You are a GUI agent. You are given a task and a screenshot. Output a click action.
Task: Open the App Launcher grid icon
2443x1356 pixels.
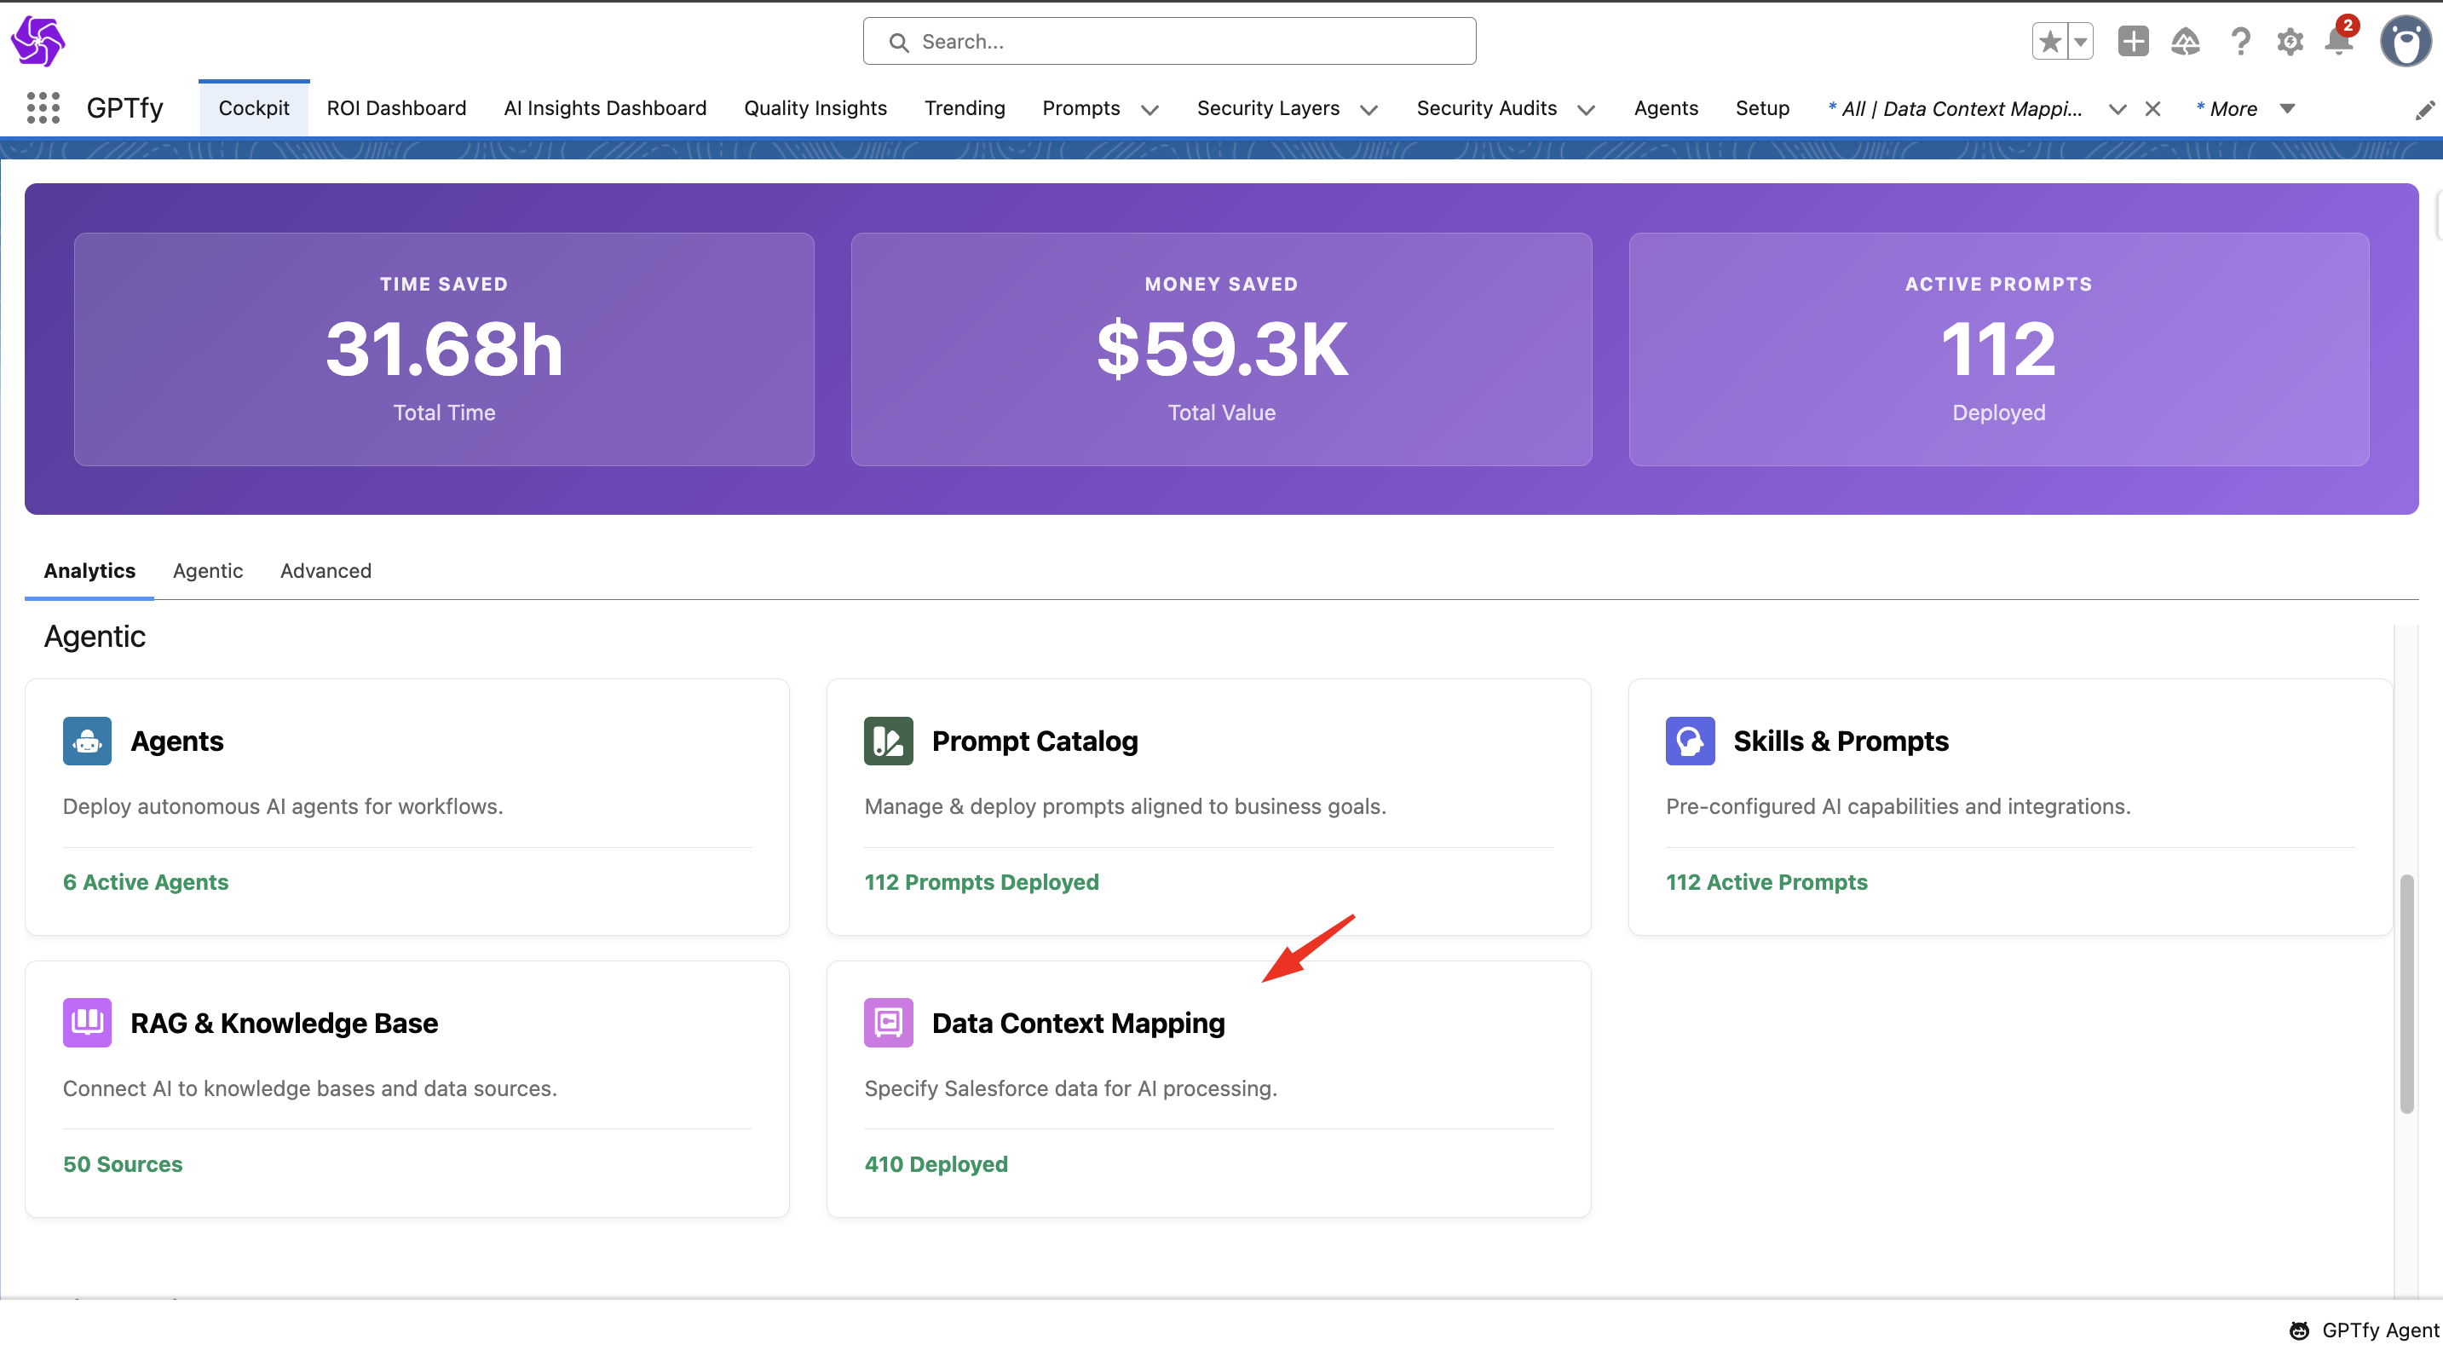[x=43, y=108]
